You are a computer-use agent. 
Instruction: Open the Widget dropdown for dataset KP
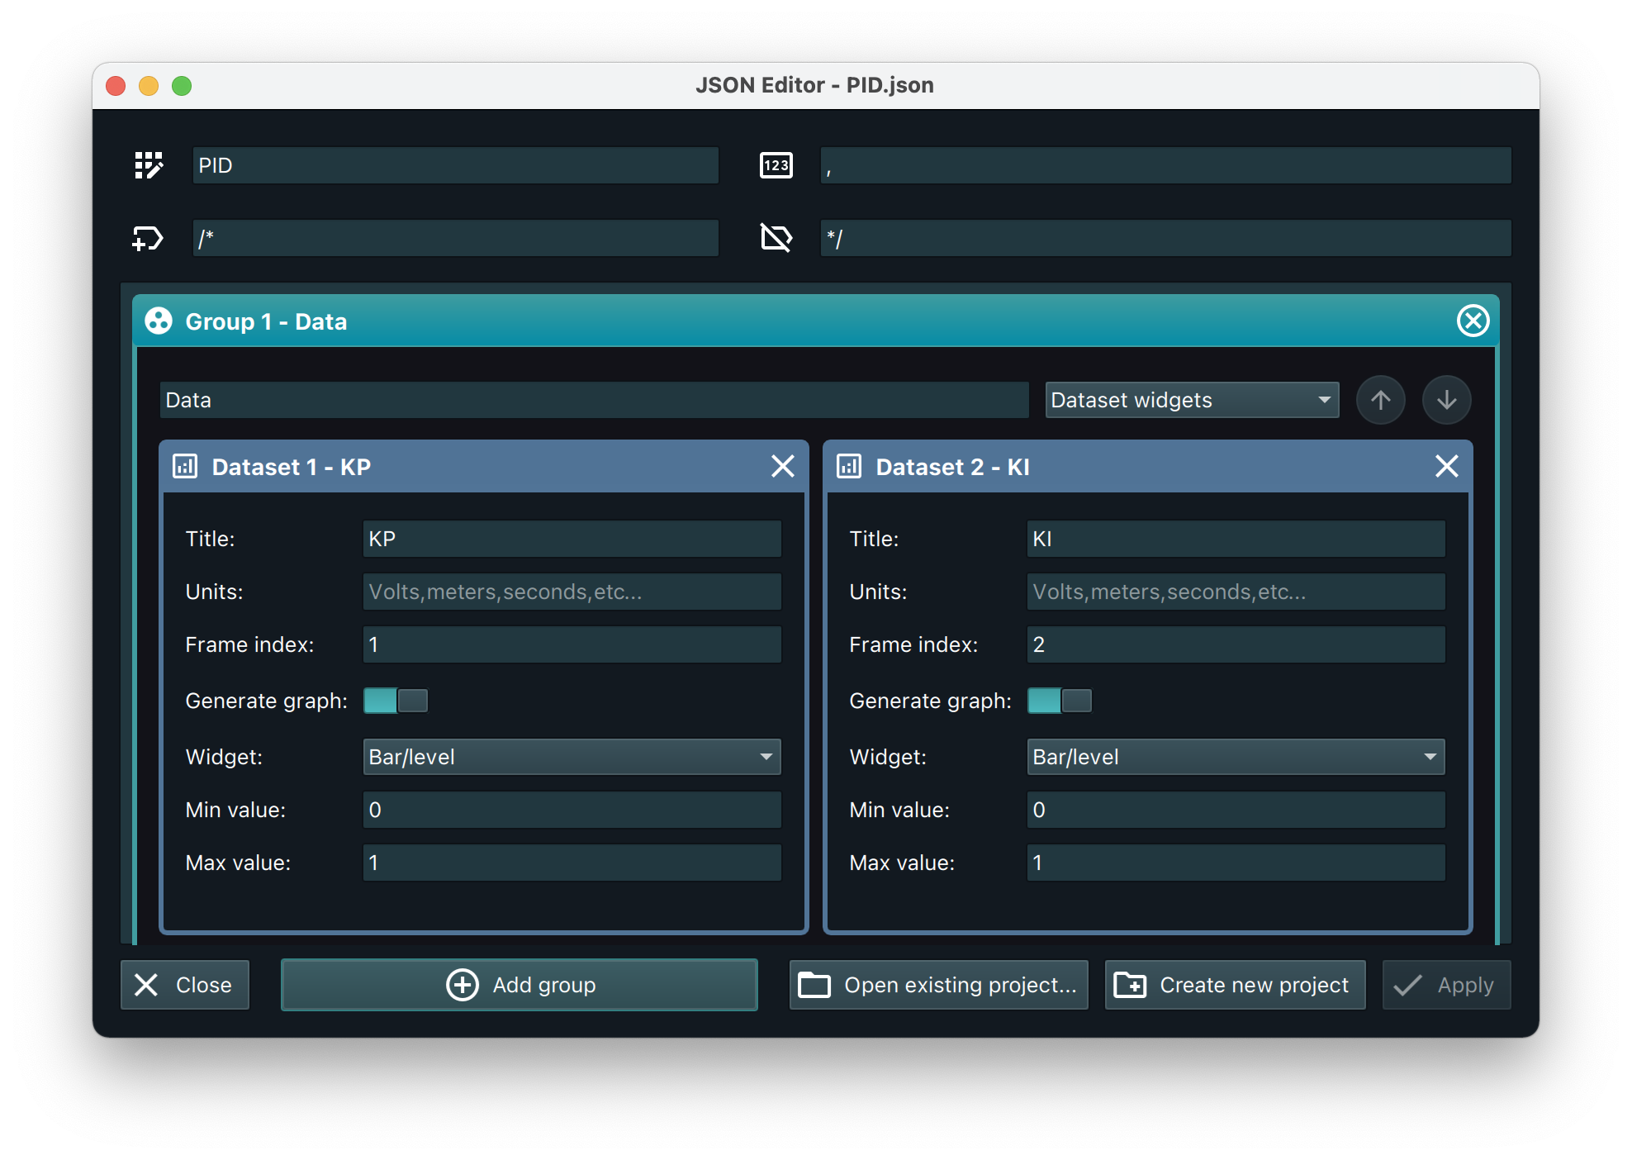coord(571,757)
